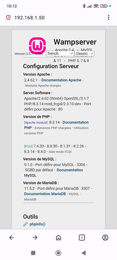Open the browser home page
Viewport: 117px width, 260px height.
click(x=58, y=238)
